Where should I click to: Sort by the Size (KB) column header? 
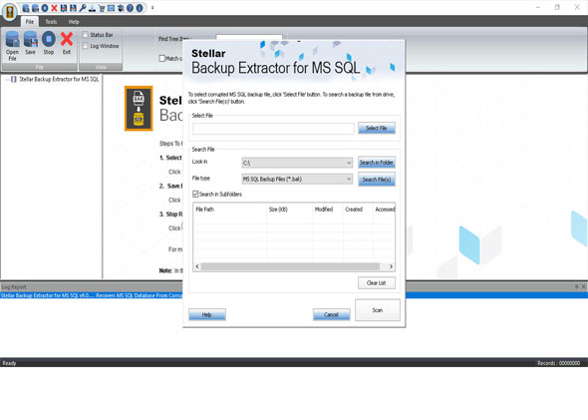coord(290,210)
